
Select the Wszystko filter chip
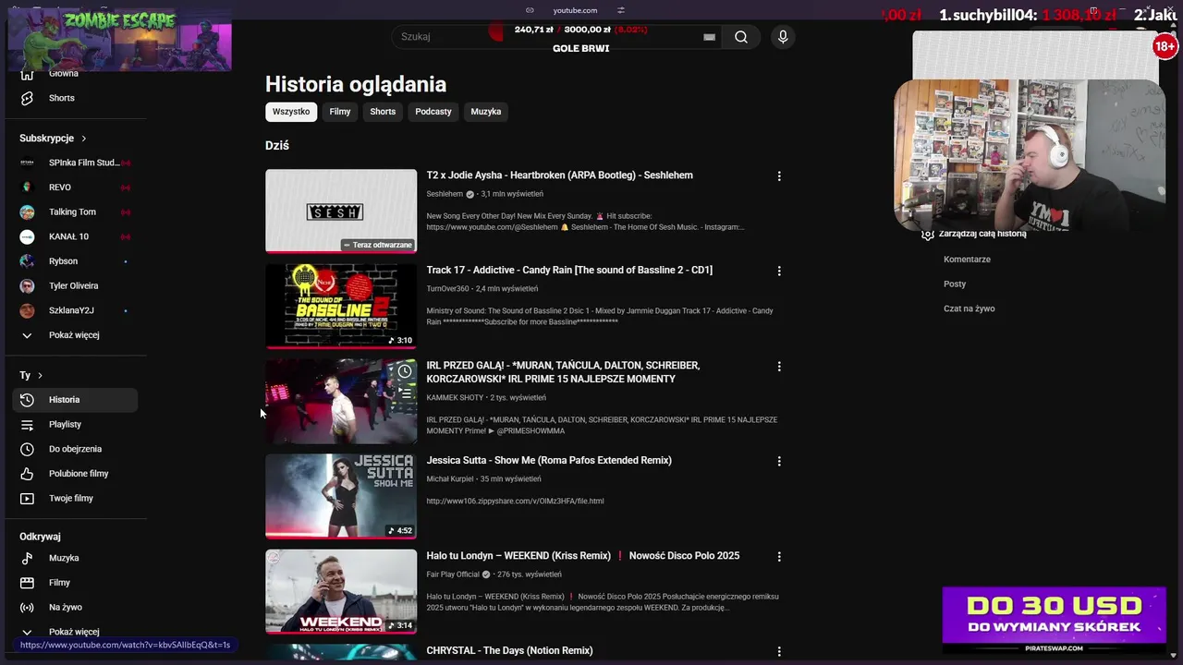(x=291, y=112)
